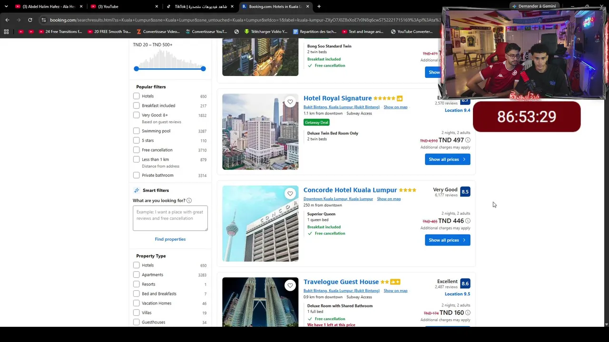Click the Find properties link
Screen dimensions: 609x342
click(170, 239)
